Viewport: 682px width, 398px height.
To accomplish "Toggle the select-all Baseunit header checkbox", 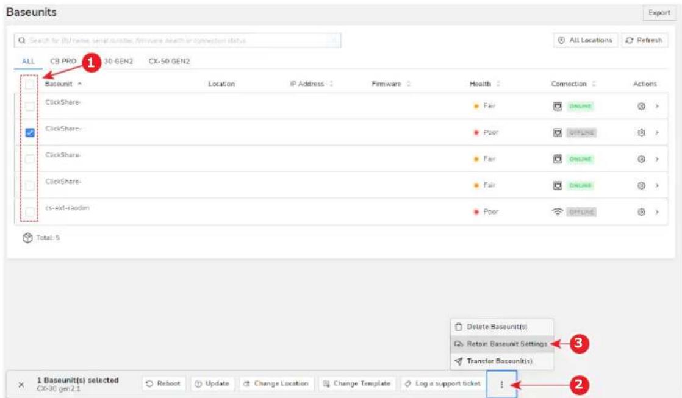I will [29, 84].
